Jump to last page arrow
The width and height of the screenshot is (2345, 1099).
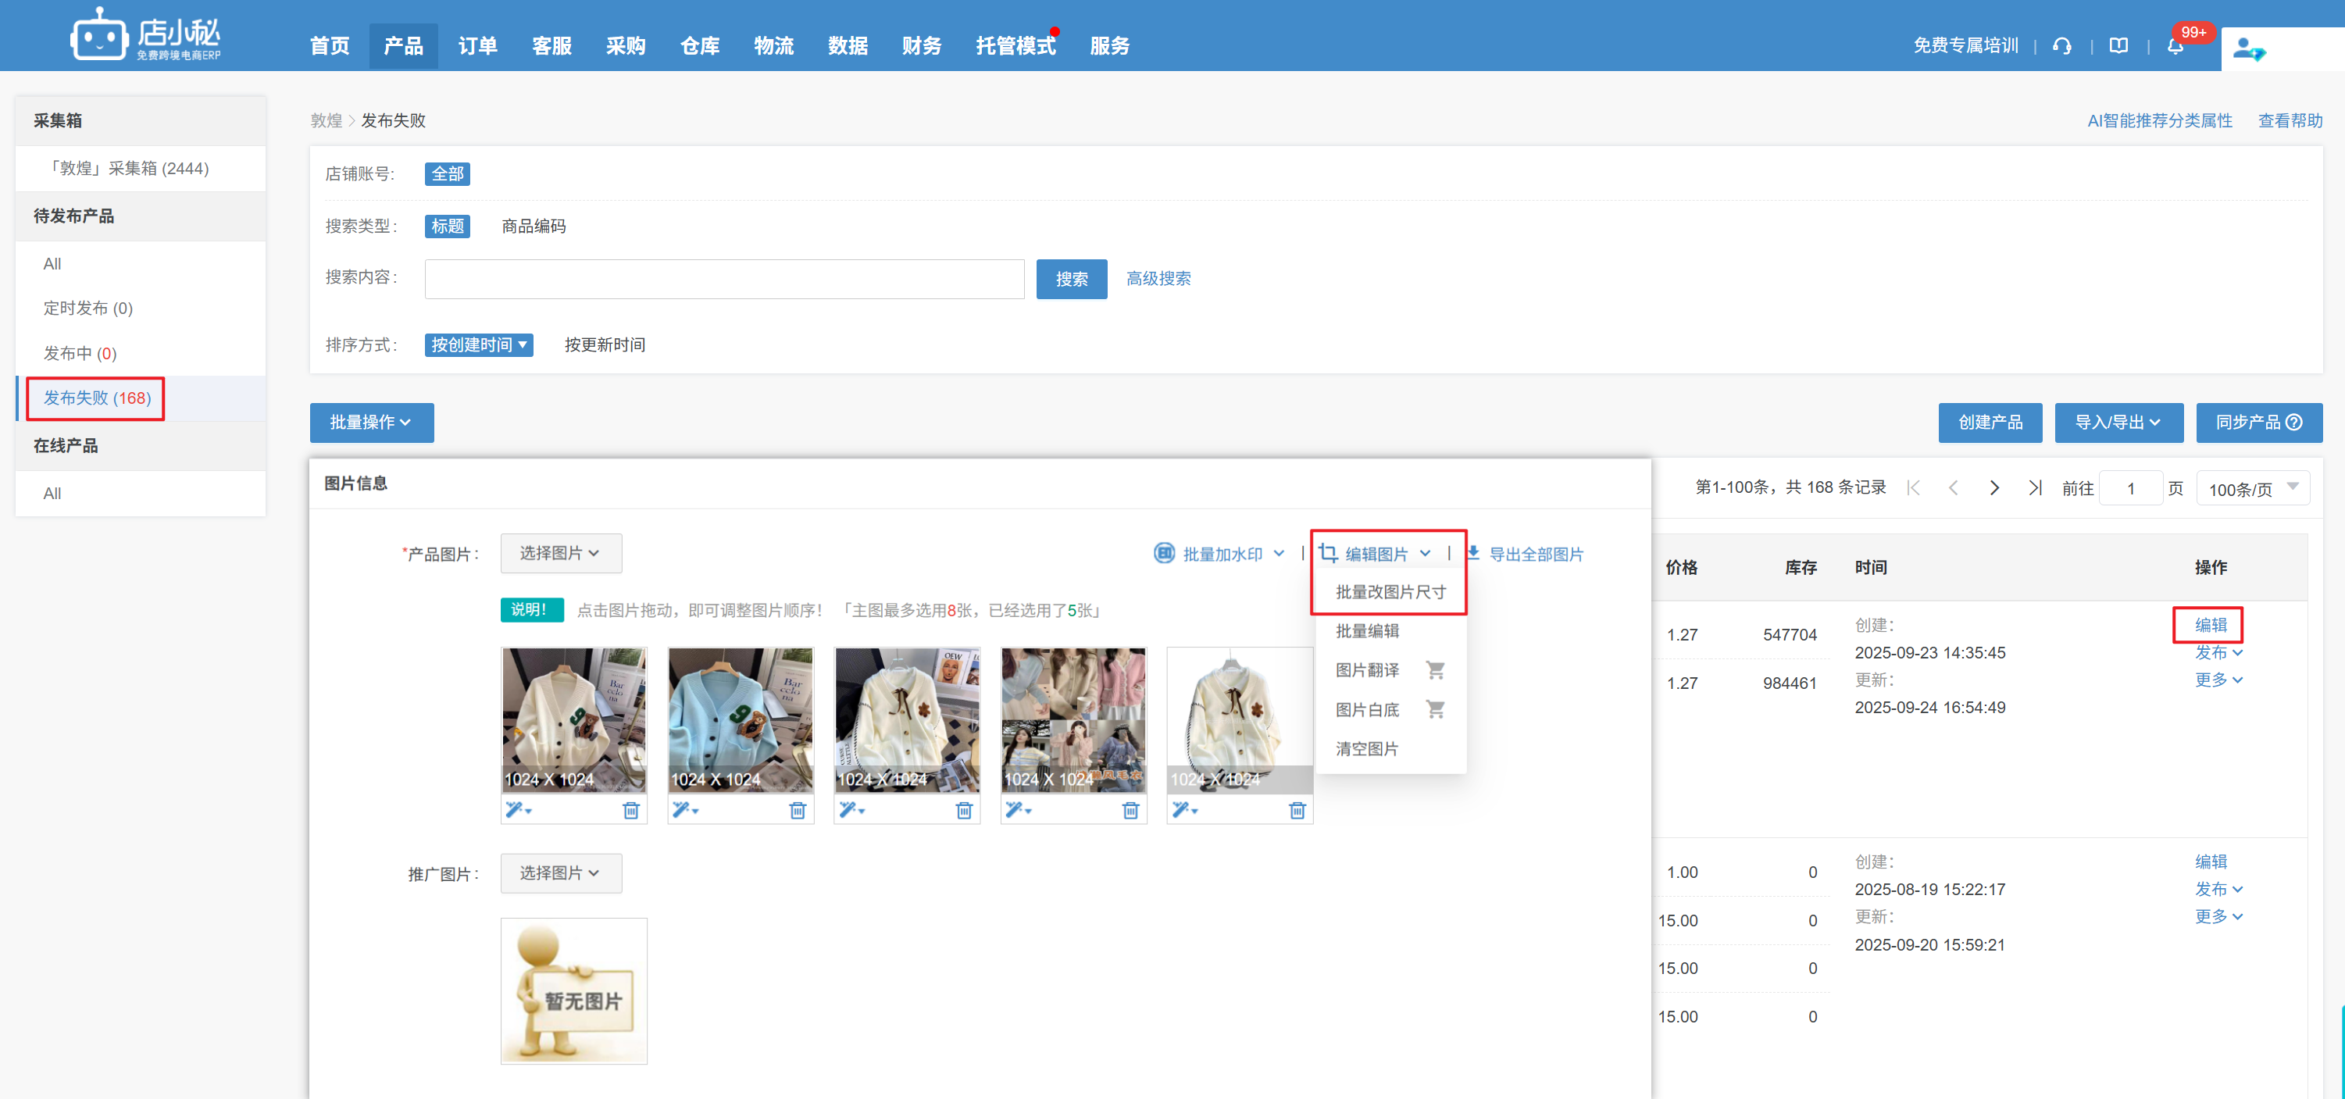[2035, 488]
